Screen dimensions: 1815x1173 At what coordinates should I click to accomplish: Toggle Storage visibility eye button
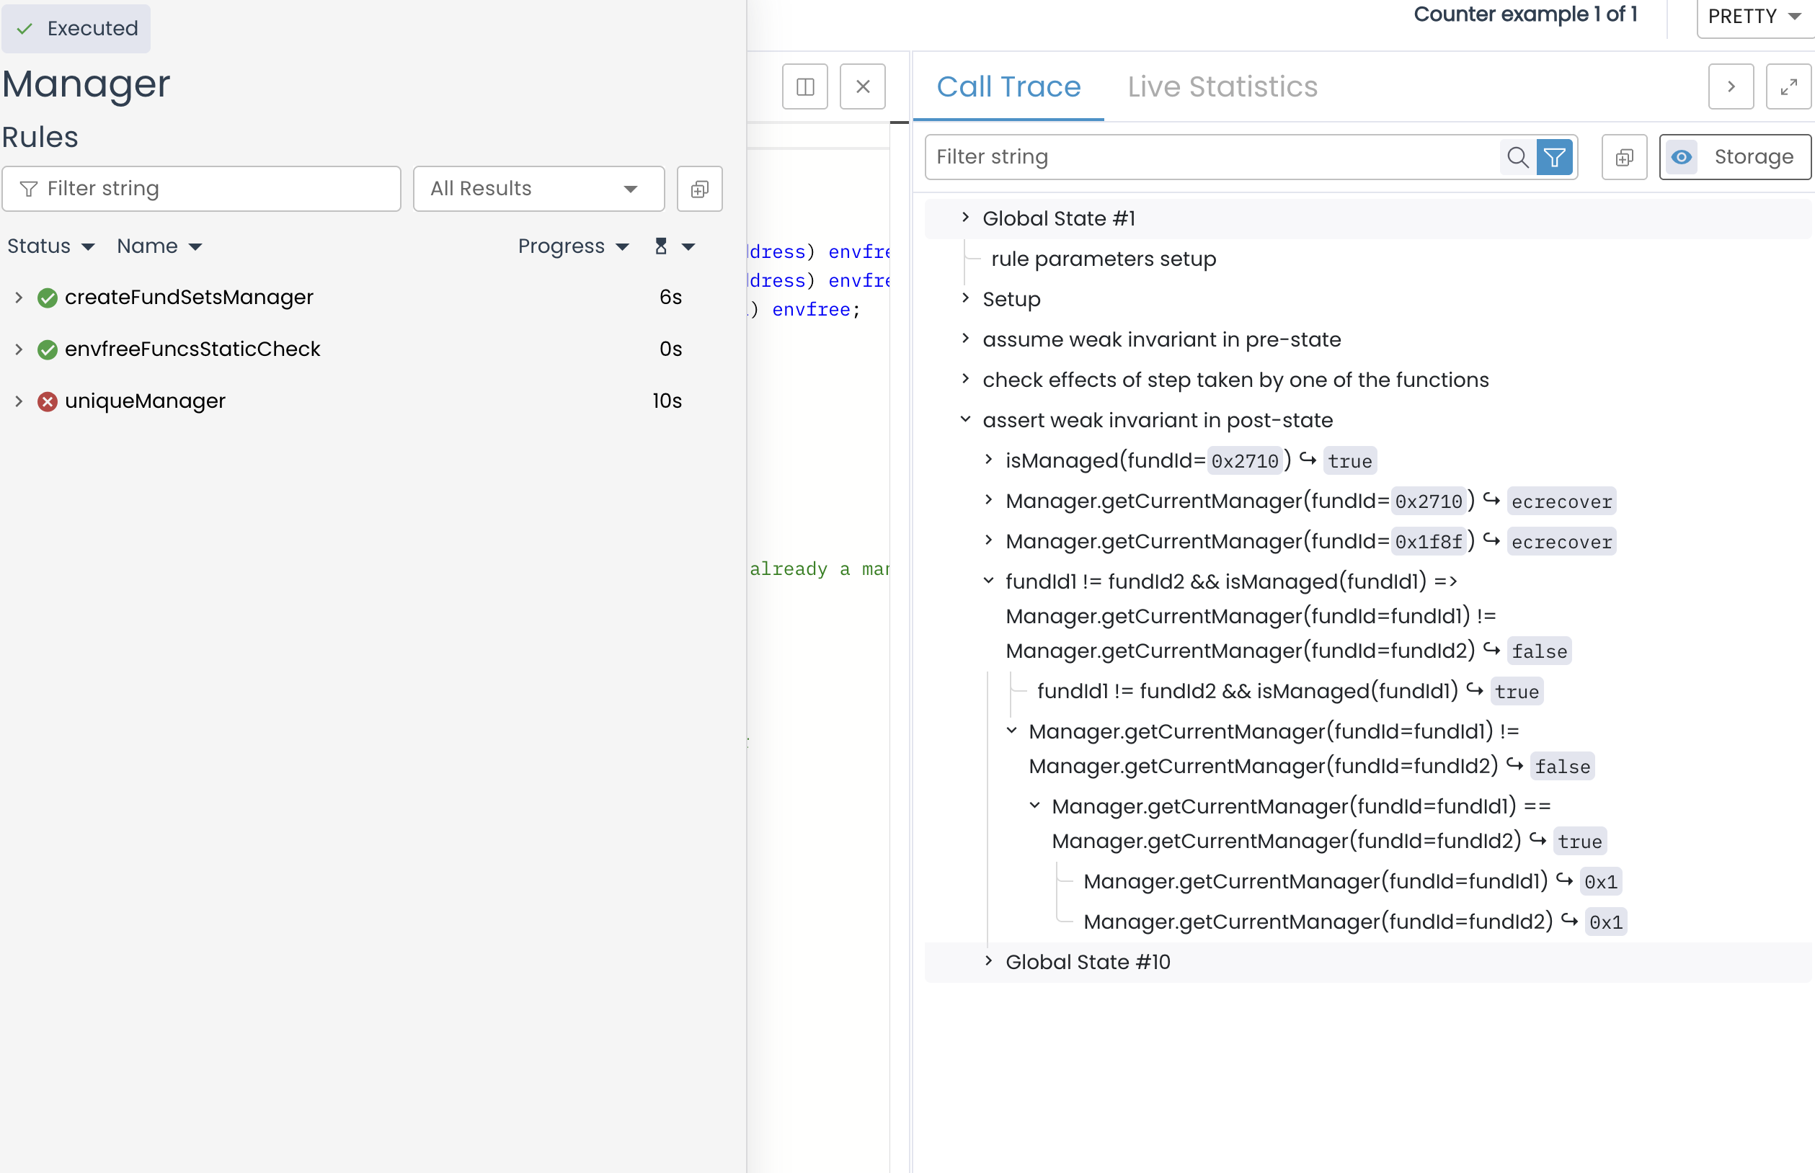click(1681, 157)
